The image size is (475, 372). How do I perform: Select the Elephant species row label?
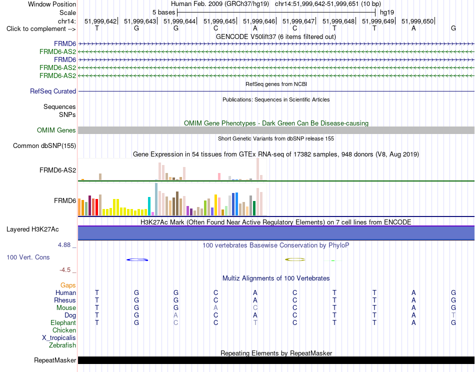point(63,322)
